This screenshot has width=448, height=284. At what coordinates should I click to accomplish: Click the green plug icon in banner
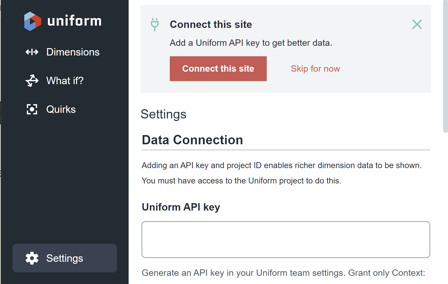(x=155, y=25)
